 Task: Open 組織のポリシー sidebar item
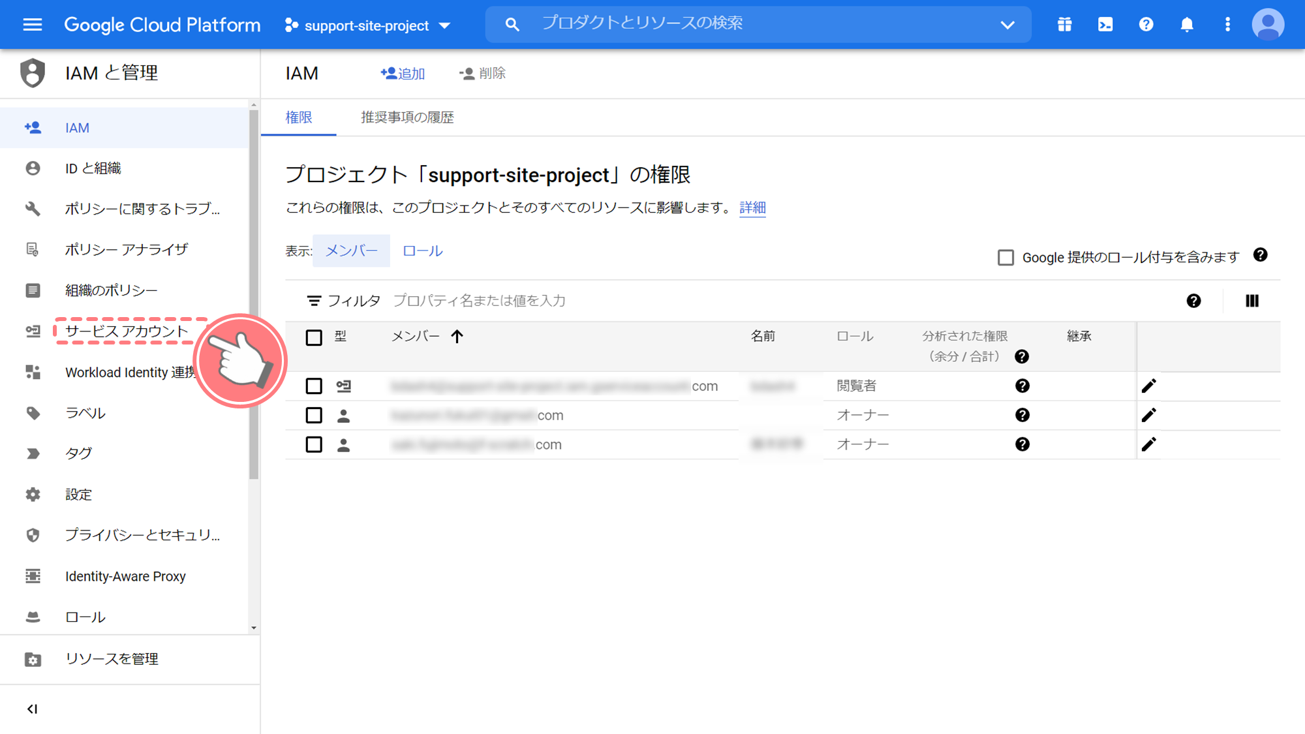(124, 290)
